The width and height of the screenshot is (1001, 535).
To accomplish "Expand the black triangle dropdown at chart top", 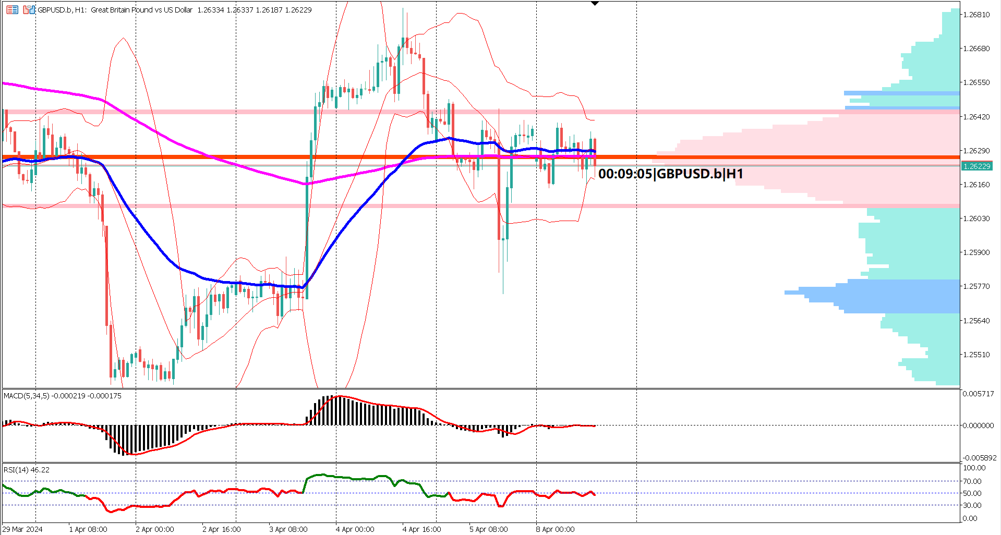I will tap(594, 3).
